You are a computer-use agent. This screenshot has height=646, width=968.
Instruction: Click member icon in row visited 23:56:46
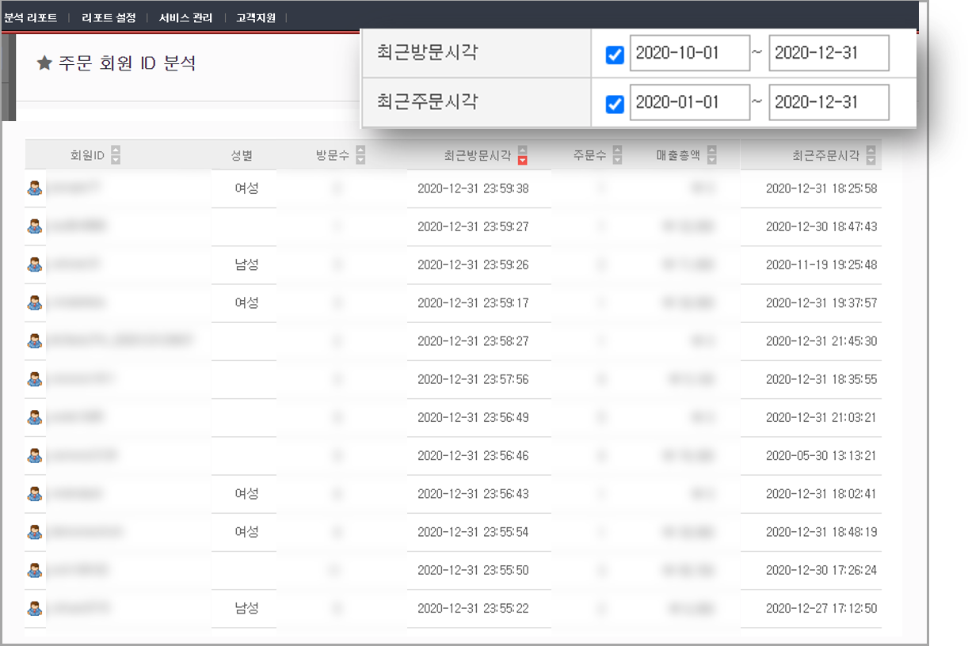tap(35, 455)
